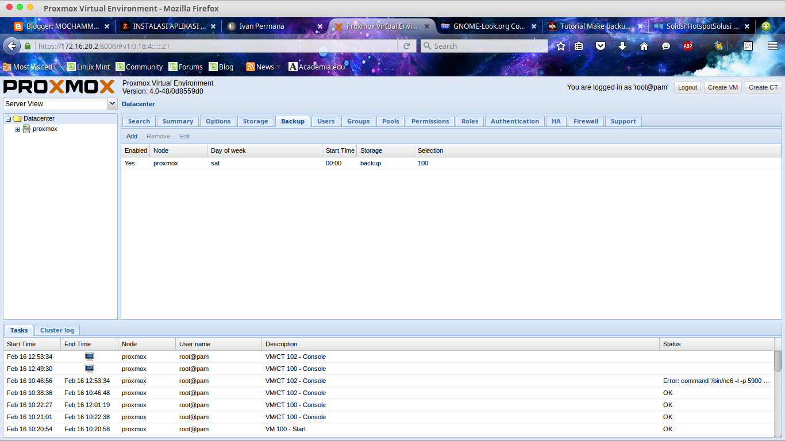Open the Datacenter Search tab
785x441 pixels.
[x=139, y=121]
